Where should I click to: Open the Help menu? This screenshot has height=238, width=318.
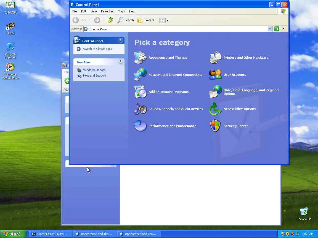pyautogui.click(x=132, y=11)
